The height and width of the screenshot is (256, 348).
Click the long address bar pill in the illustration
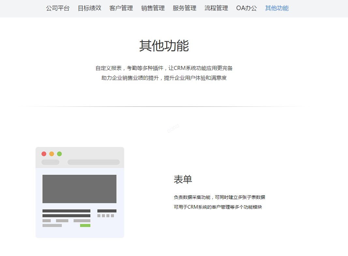94,162
